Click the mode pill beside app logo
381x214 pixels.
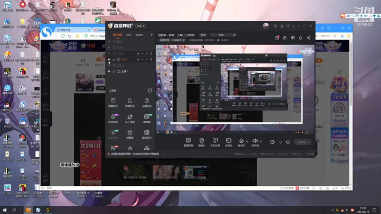[x=140, y=26]
